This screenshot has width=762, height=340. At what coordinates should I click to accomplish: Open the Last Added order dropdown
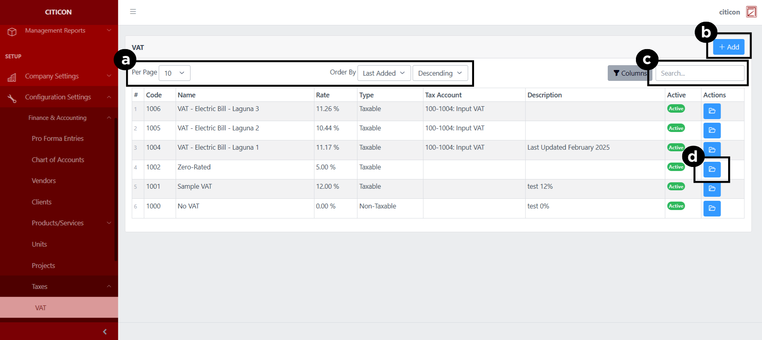384,73
